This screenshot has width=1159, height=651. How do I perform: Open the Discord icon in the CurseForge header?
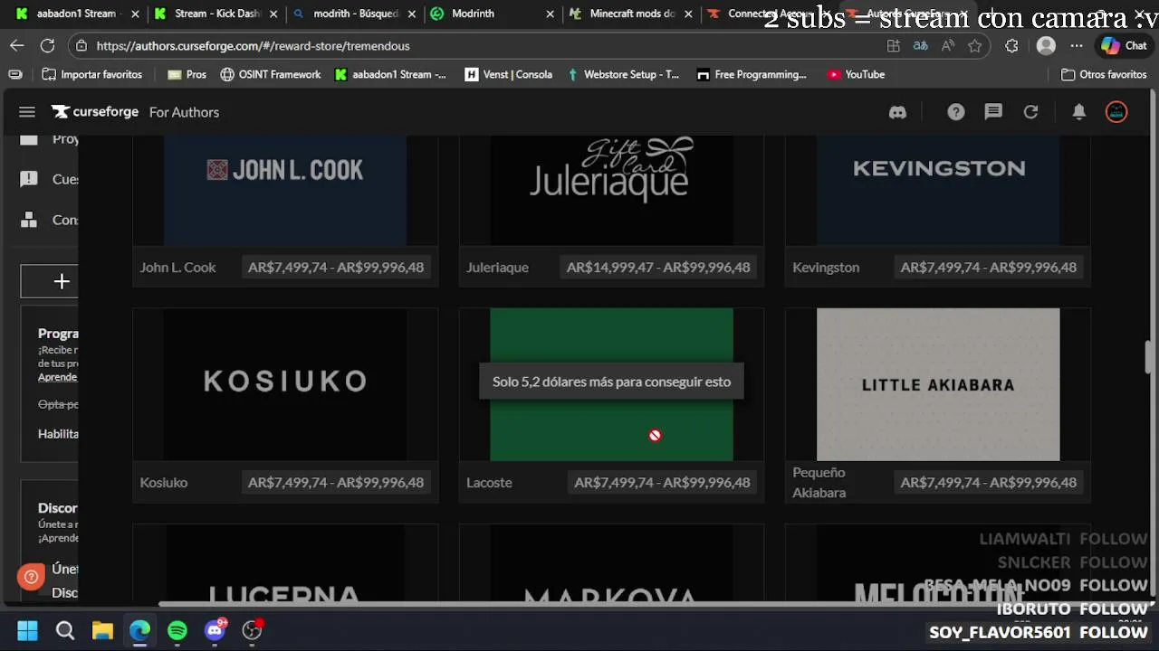pos(897,112)
